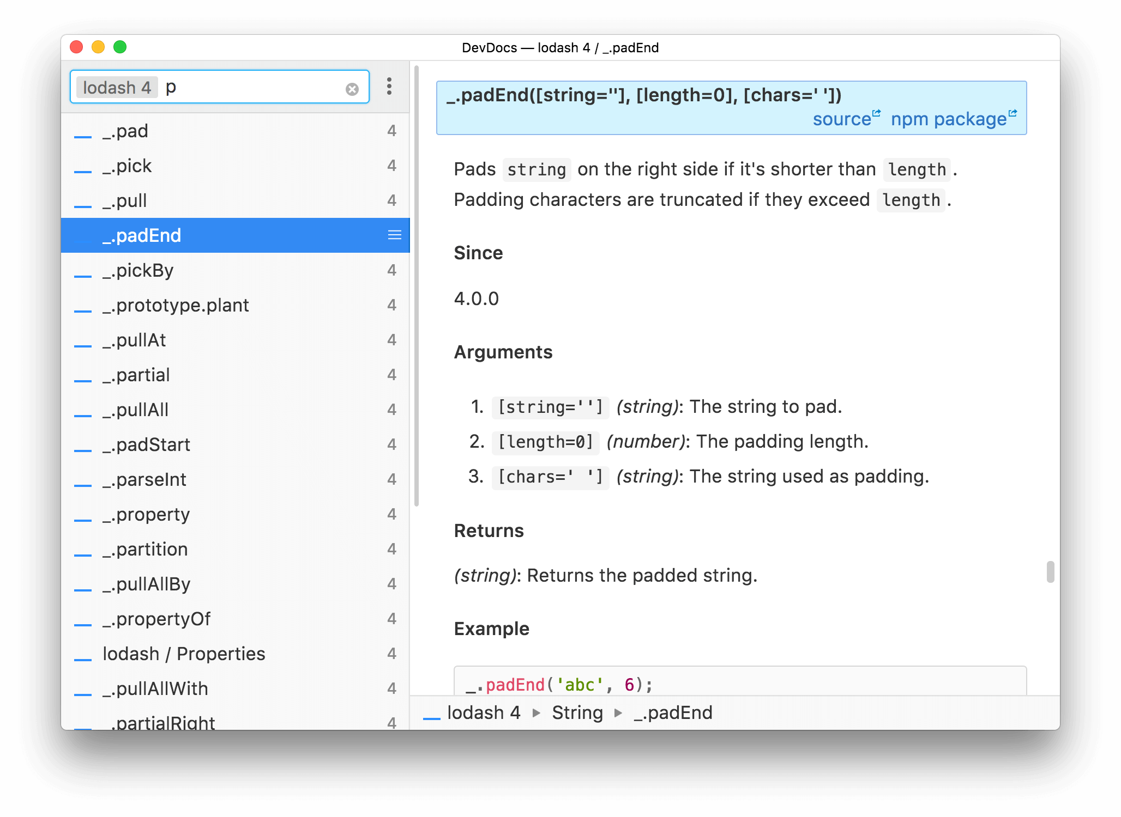Click the chevron before _.padEnd in breadcrumb
The image size is (1121, 817).
pyautogui.click(x=618, y=712)
